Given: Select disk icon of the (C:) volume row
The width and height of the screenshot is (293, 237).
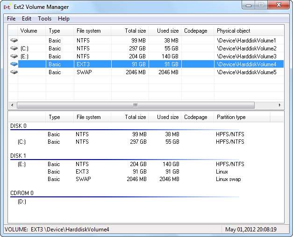Looking at the screenshot, I should [x=14, y=49].
